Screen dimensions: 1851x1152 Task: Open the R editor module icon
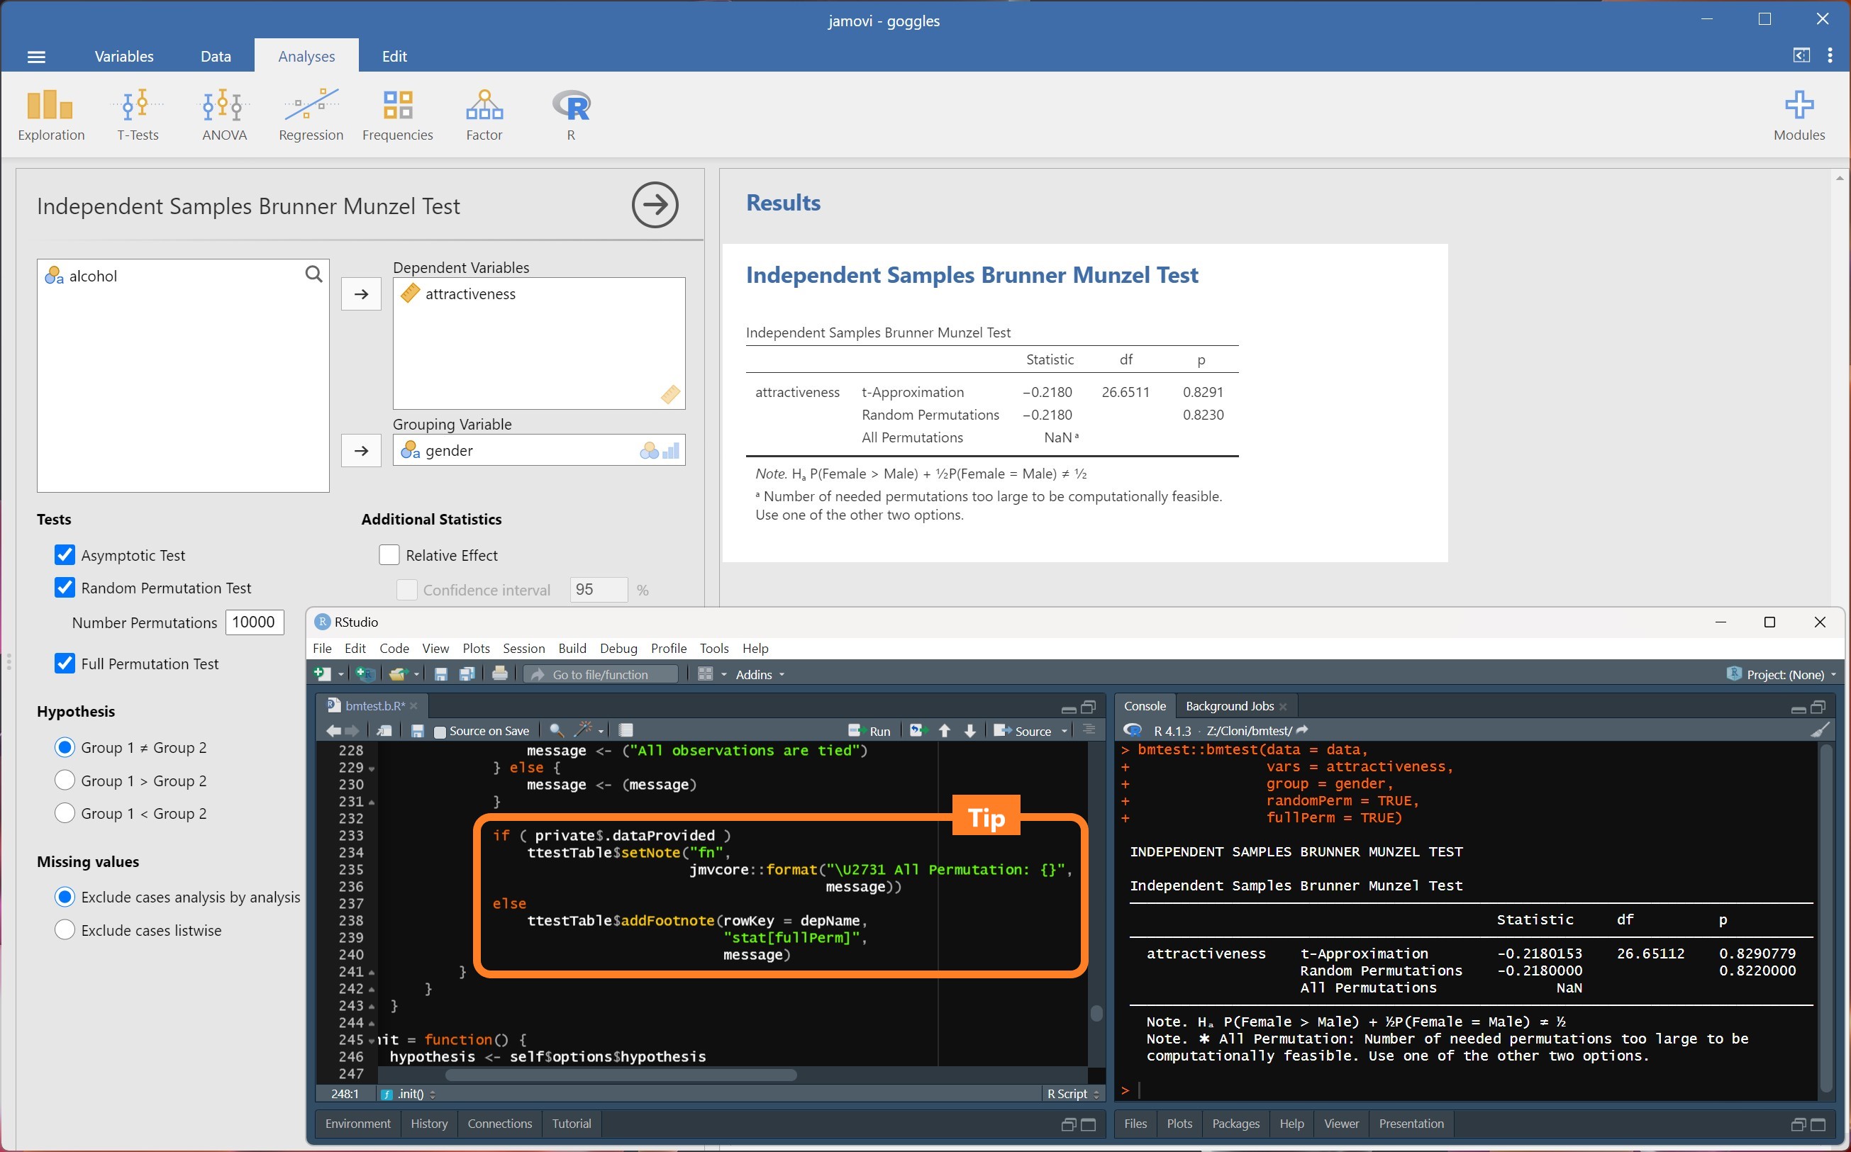[571, 115]
